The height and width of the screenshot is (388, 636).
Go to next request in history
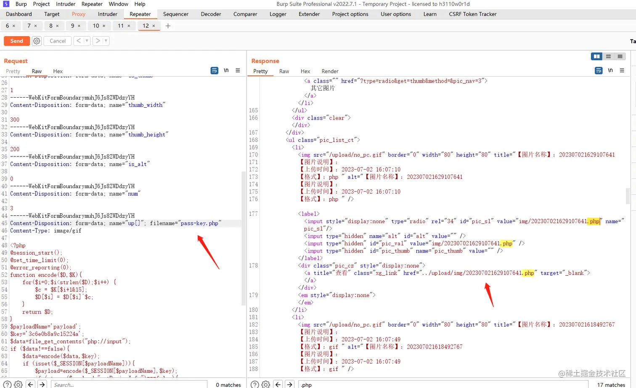tap(98, 41)
